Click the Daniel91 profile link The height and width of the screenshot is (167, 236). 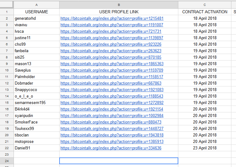click(x=111, y=148)
